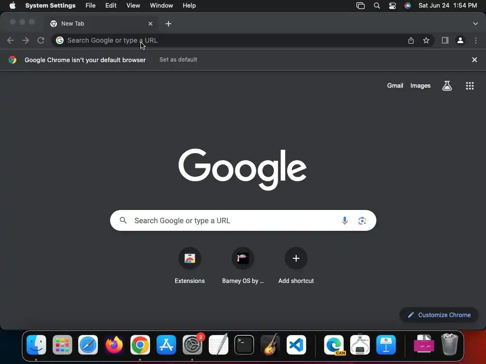The width and height of the screenshot is (486, 364).
Task: Click the Chrome forward arrow
Action: 26,40
